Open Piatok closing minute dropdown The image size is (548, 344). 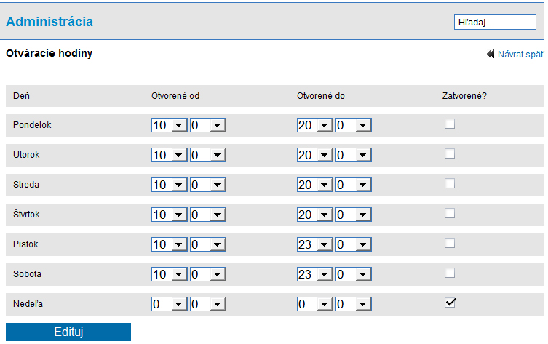pyautogui.click(x=354, y=244)
